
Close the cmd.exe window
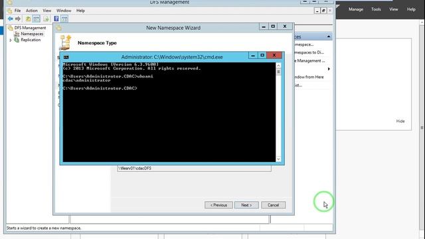point(274,55)
